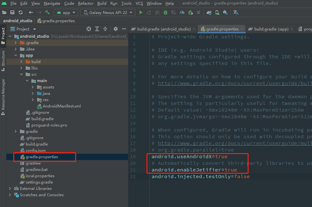Click the Save All icon
Viewport: 312px width, 207px height.
pyautogui.click(x=12, y=13)
